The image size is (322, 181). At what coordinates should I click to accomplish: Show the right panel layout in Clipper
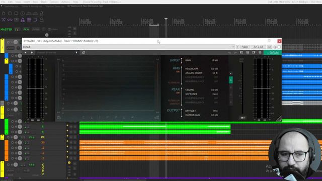(x=254, y=52)
